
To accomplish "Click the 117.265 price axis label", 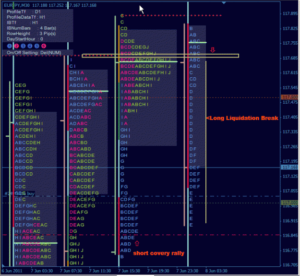I will pyautogui.click(x=290, y=147).
